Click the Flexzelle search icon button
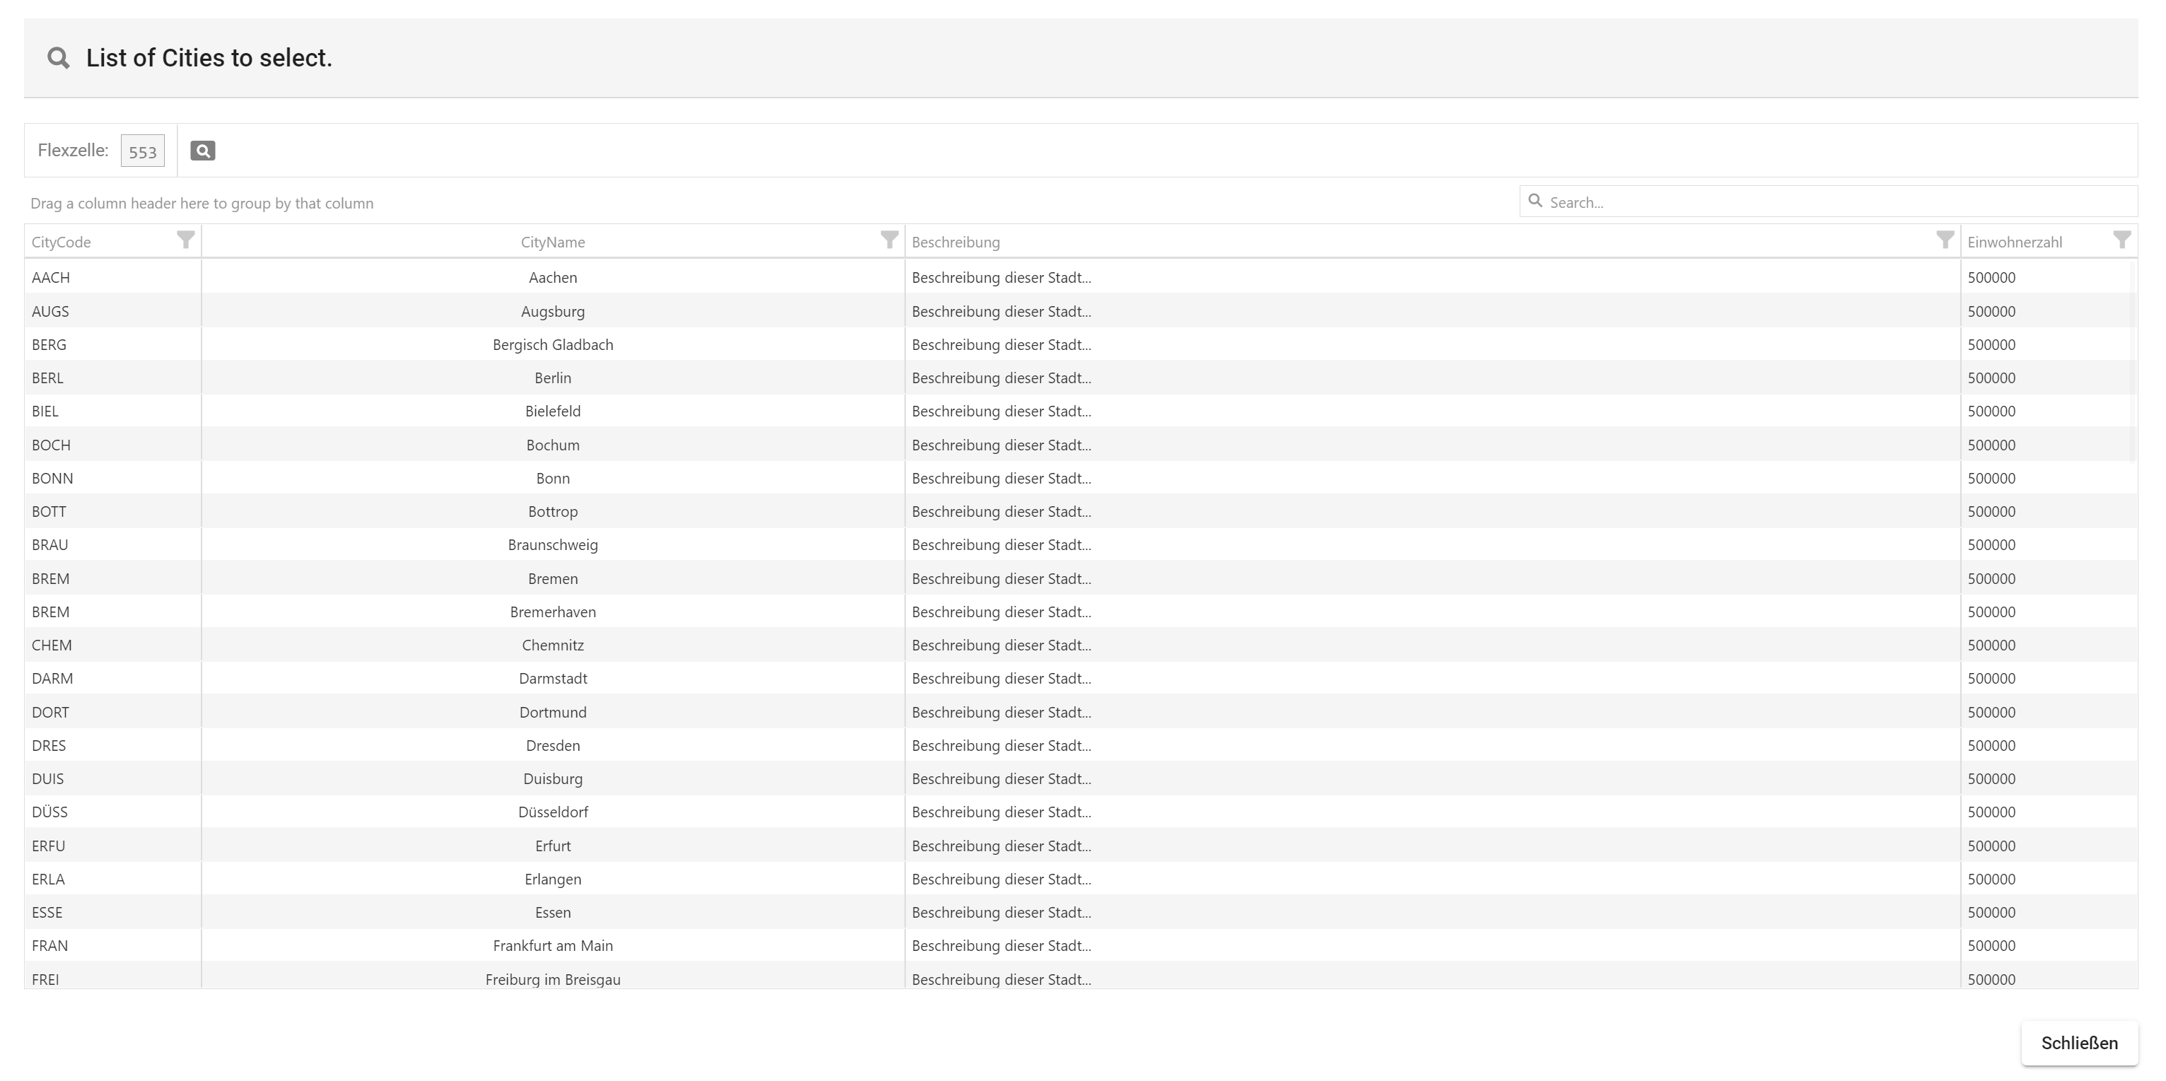2166x1081 pixels. 203,151
